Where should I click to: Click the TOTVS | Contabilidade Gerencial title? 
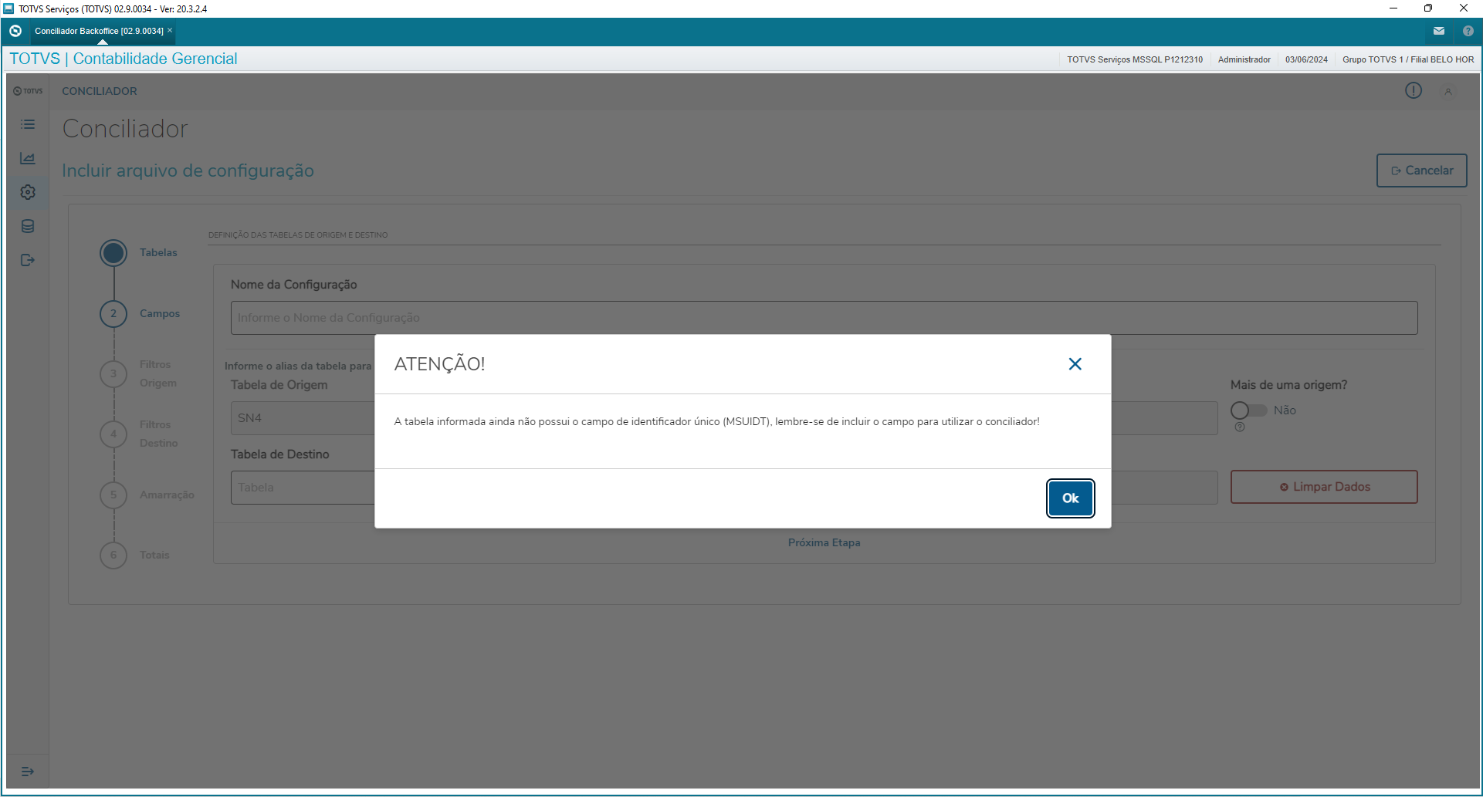[124, 59]
